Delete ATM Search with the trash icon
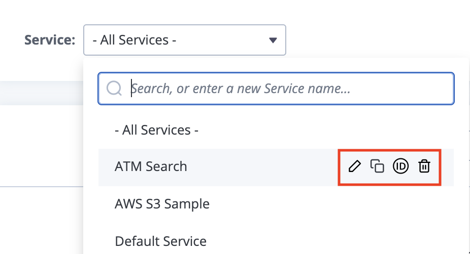This screenshot has width=470, height=254. pyautogui.click(x=424, y=166)
